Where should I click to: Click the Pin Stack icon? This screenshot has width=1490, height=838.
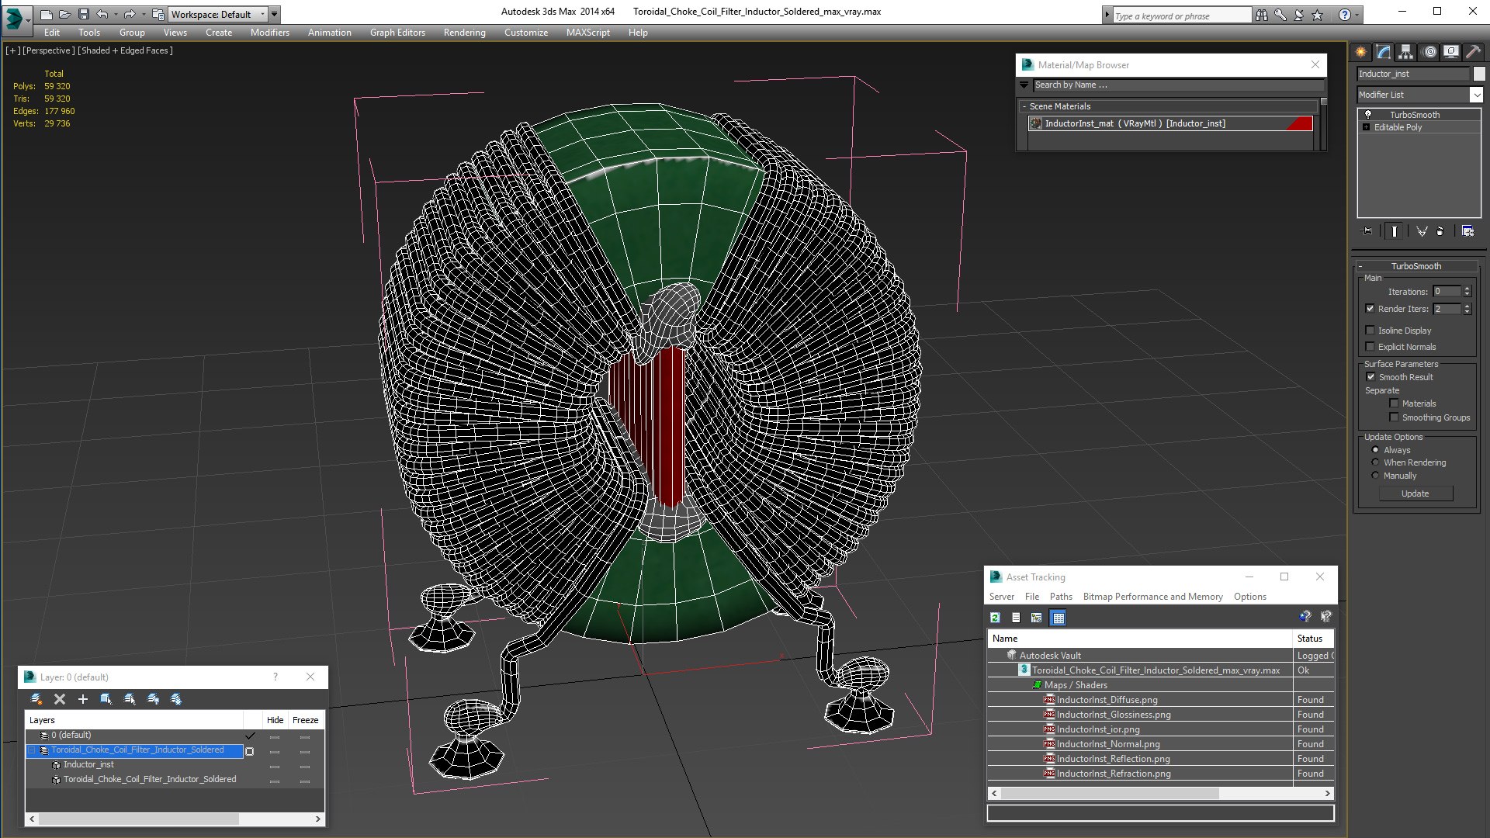[1367, 231]
